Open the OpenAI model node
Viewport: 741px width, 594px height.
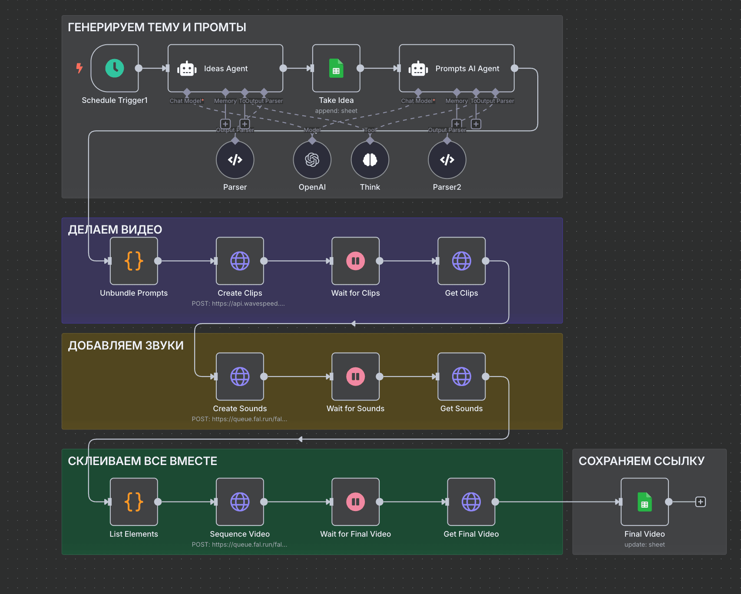(312, 160)
